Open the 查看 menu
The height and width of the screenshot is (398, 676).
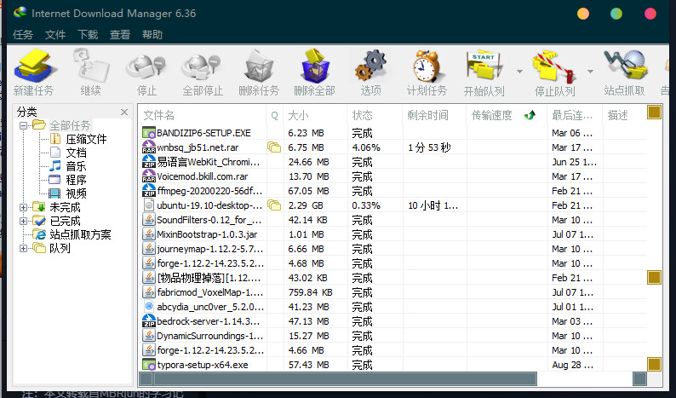coord(120,35)
